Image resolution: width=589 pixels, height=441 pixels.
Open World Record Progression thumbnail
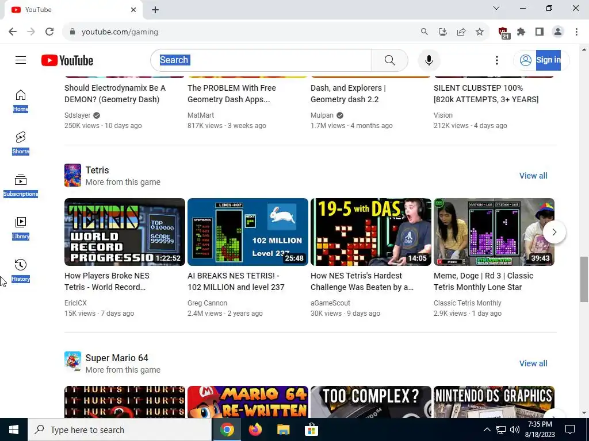(x=125, y=232)
